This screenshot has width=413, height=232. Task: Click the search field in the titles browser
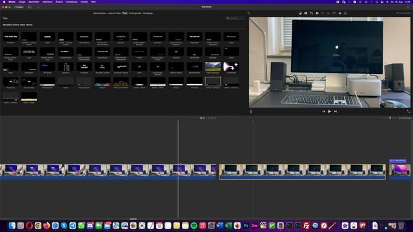click(236, 18)
